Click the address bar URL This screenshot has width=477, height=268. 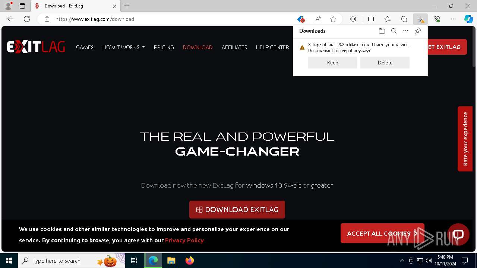(x=95, y=19)
